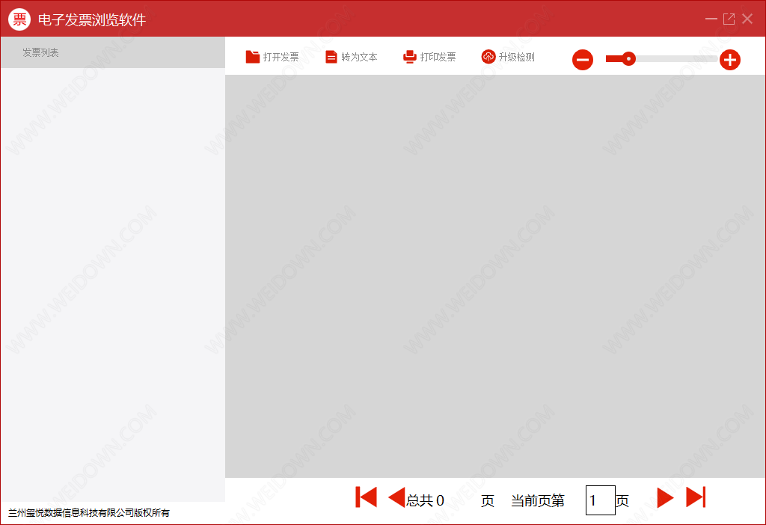This screenshot has width=766, height=525.
Task: Select the 发票列表 panel header
Action: pyautogui.click(x=113, y=52)
